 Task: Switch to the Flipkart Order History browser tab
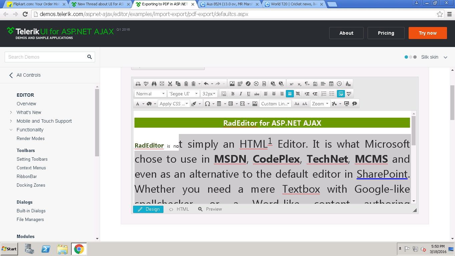(36, 4)
